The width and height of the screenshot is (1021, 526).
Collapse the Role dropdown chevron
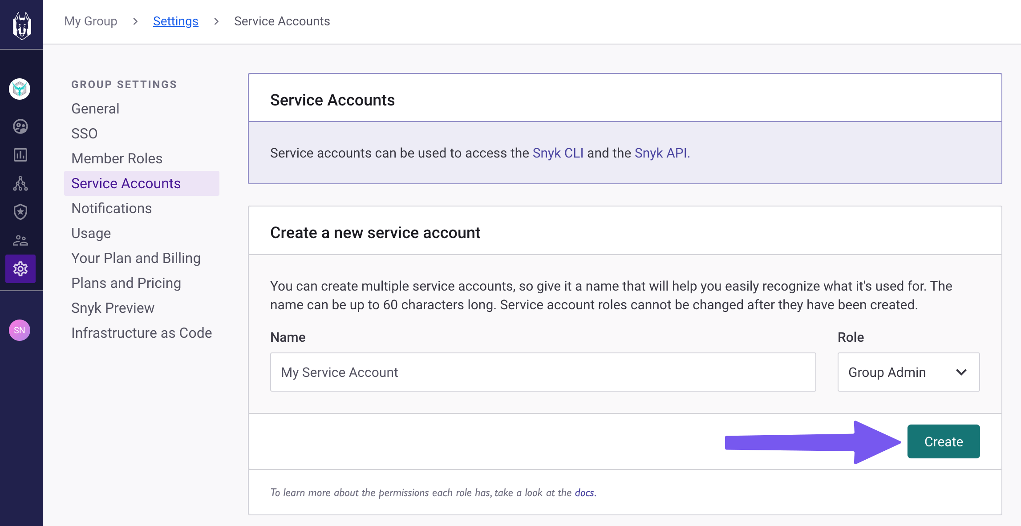[961, 372]
